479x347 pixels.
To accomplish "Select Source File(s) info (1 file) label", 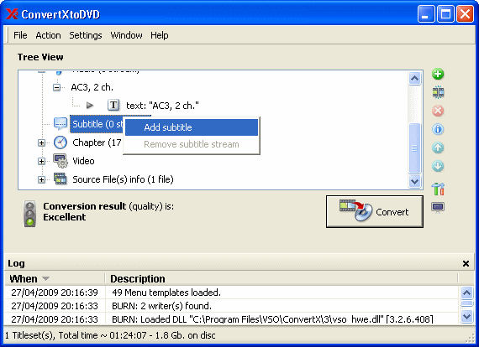I will pyautogui.click(x=123, y=179).
